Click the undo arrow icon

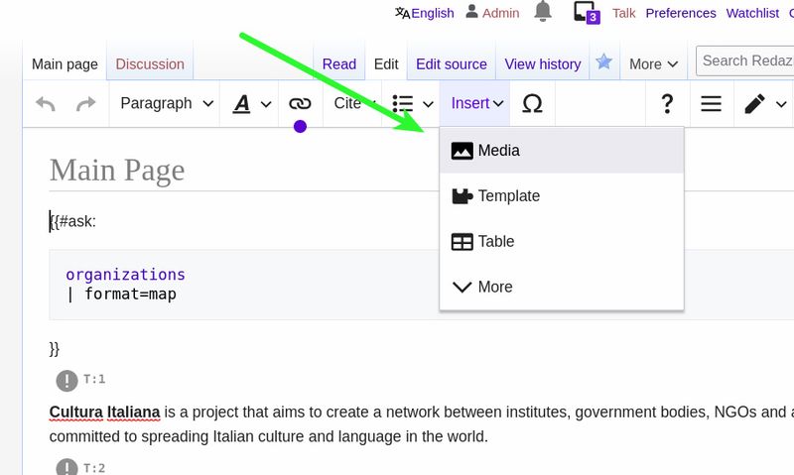tap(46, 104)
